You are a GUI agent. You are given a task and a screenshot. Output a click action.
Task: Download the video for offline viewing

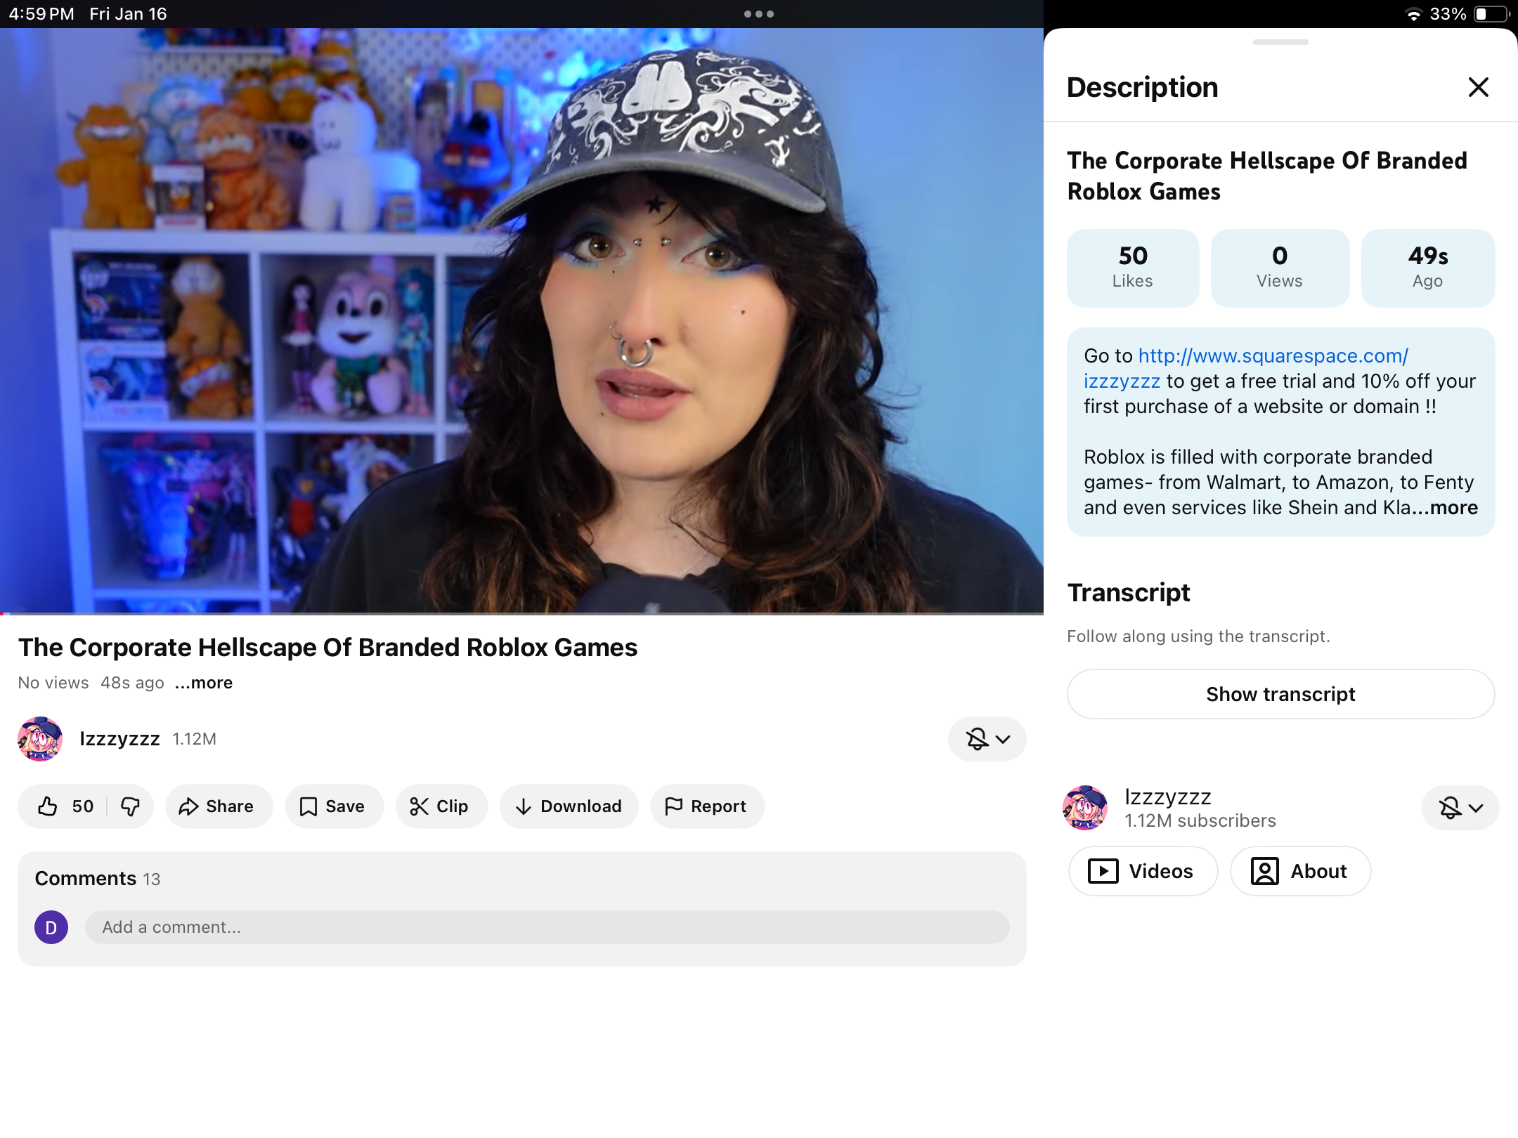569,806
